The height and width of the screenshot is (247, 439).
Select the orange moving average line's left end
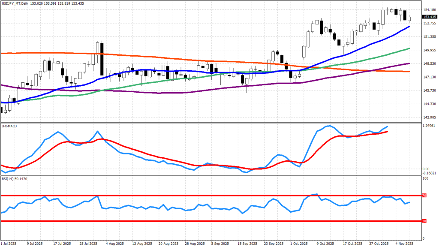pyautogui.click(x=2, y=53)
